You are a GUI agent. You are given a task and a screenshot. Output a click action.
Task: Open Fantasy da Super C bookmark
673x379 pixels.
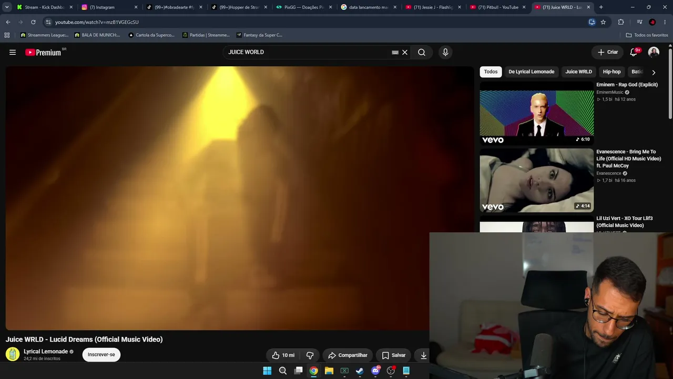point(259,35)
